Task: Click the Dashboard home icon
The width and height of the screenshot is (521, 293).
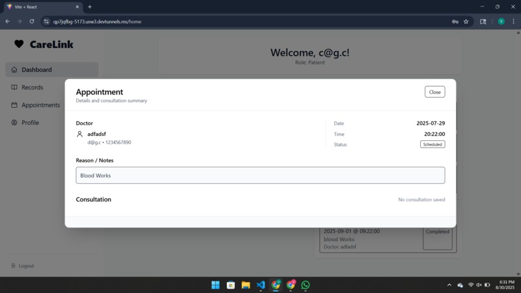Action: click(x=14, y=69)
